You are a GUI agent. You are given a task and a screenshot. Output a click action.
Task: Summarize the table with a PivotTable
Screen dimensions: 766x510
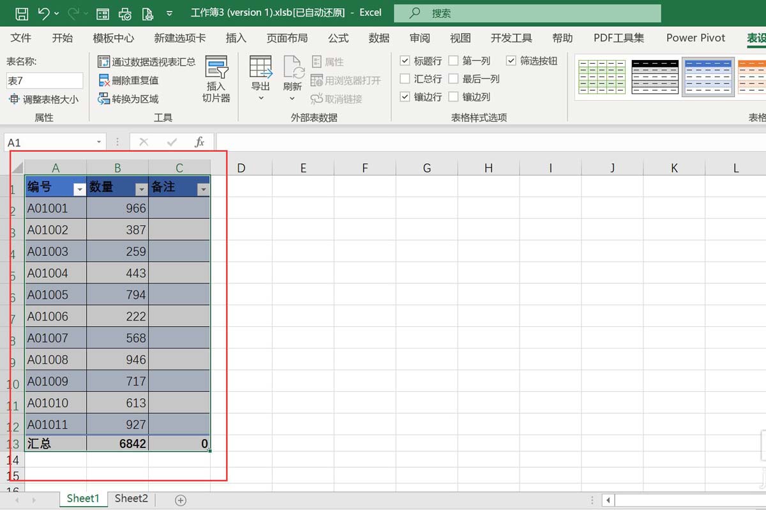146,61
